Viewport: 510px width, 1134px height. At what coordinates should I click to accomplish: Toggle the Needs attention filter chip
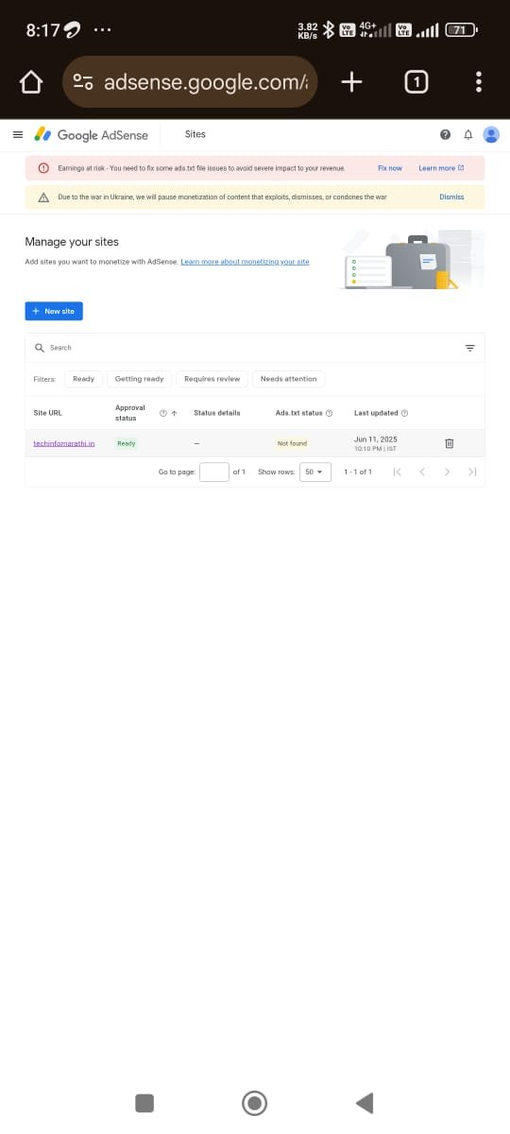(x=288, y=379)
